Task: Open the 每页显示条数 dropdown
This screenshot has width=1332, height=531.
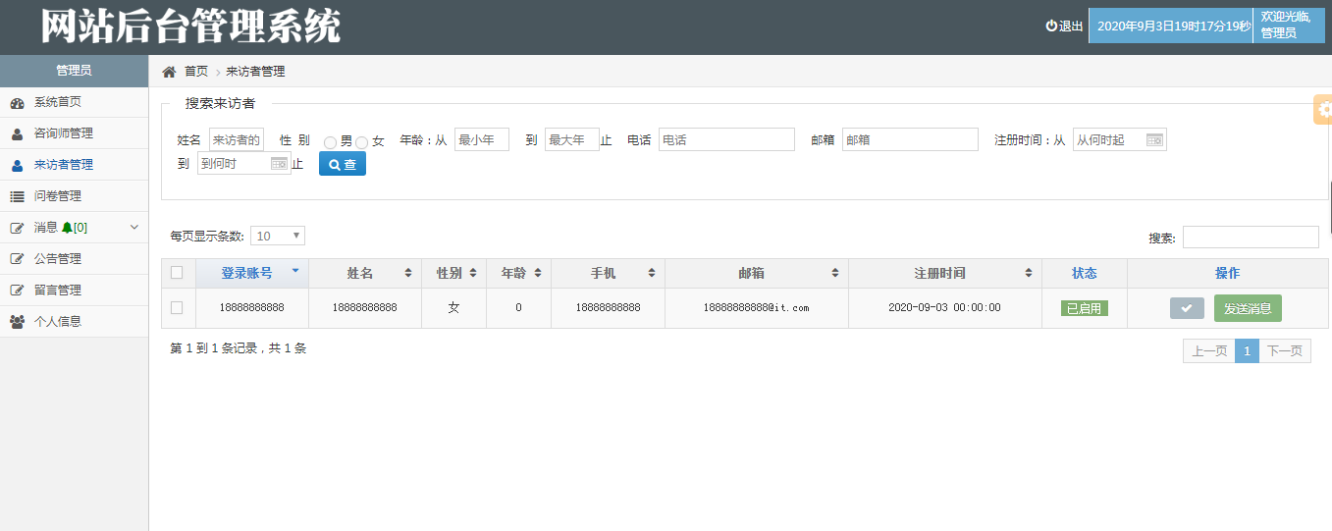Action: pos(278,236)
